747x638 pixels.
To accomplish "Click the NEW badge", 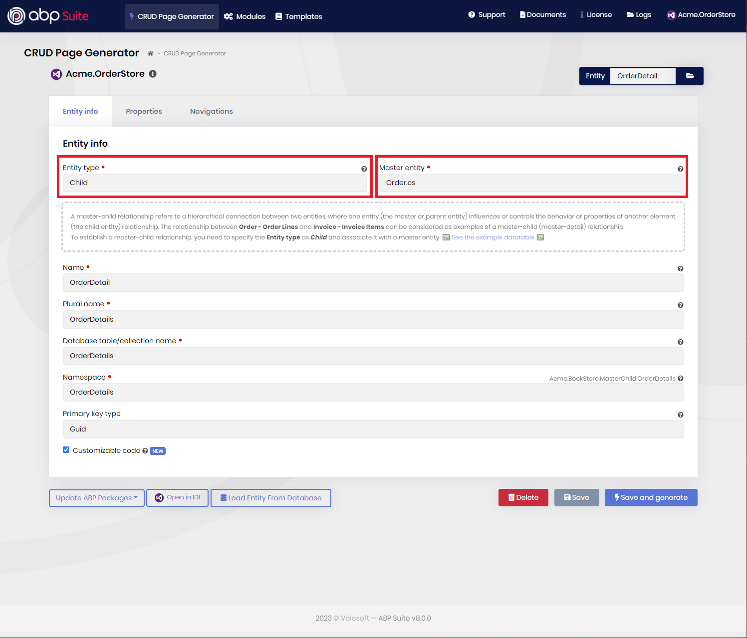I will click(158, 451).
